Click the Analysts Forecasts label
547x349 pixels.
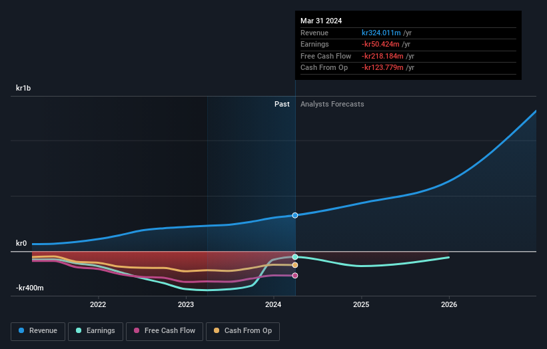click(332, 104)
